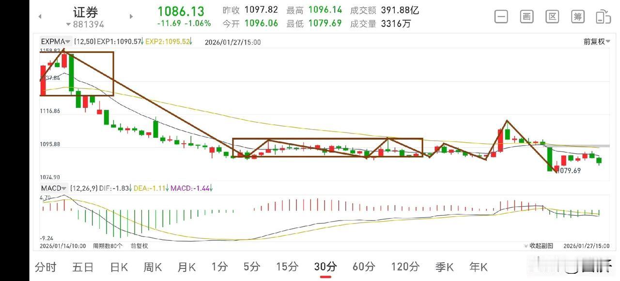
Task: Open the drawing tools (画) icon
Action: pos(526,16)
